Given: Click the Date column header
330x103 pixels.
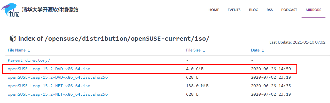Looking at the screenshot, I should pos(255,50).
